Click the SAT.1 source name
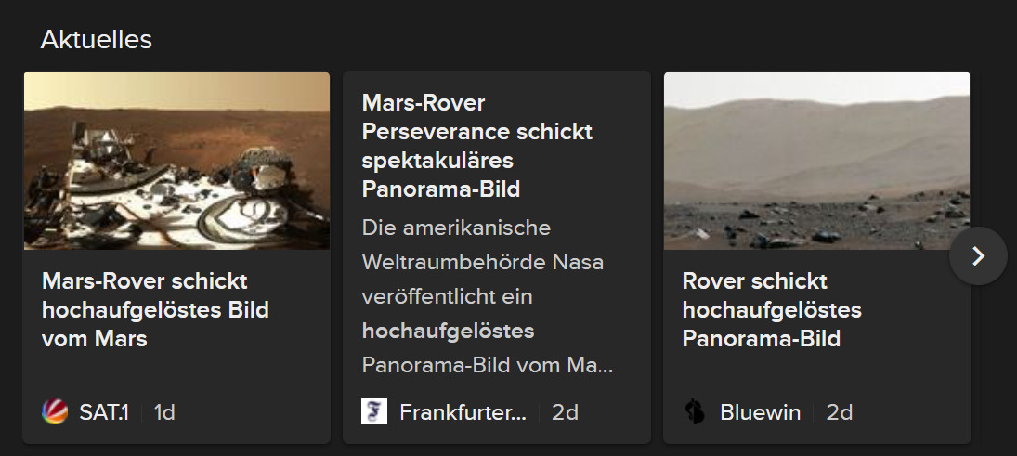The height and width of the screenshot is (456, 1017). [103, 412]
